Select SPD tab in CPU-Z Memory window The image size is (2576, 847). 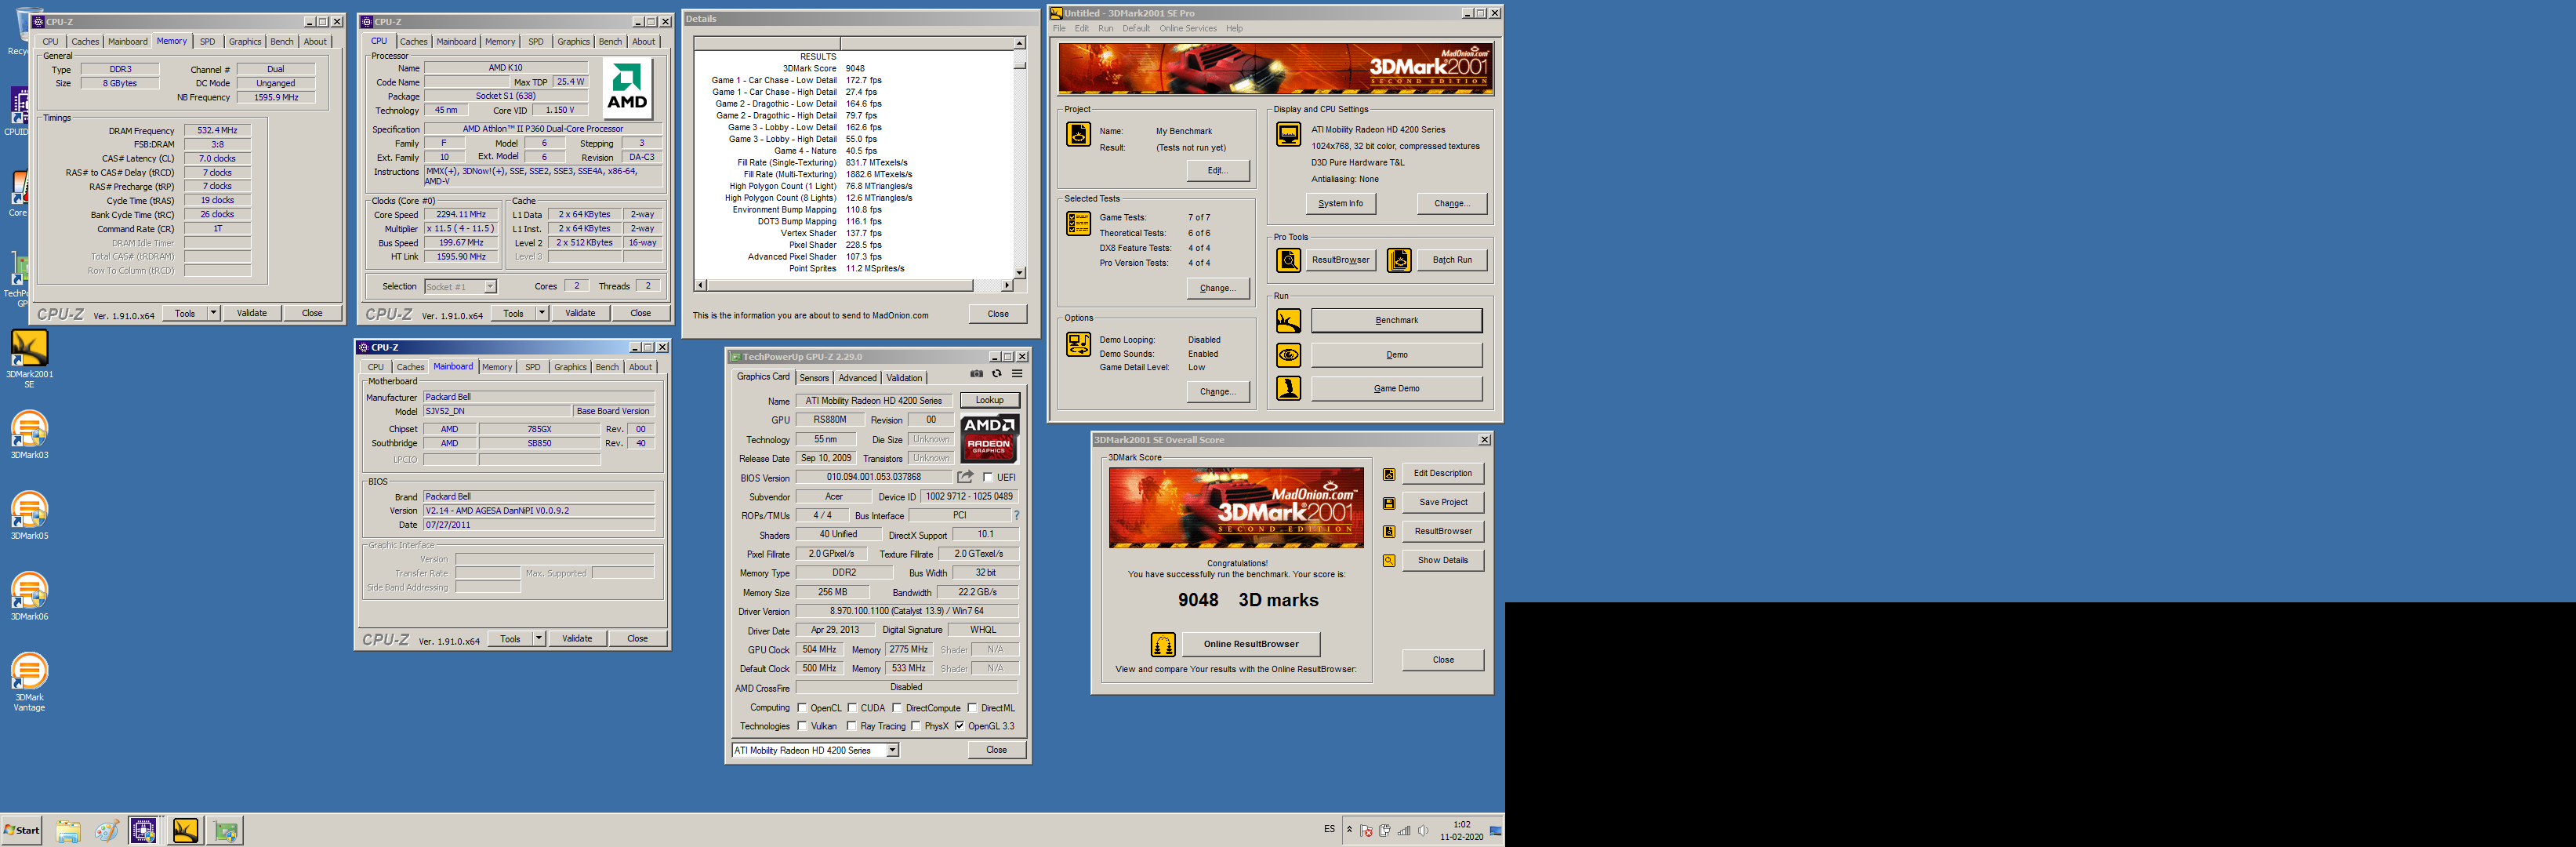[x=207, y=42]
